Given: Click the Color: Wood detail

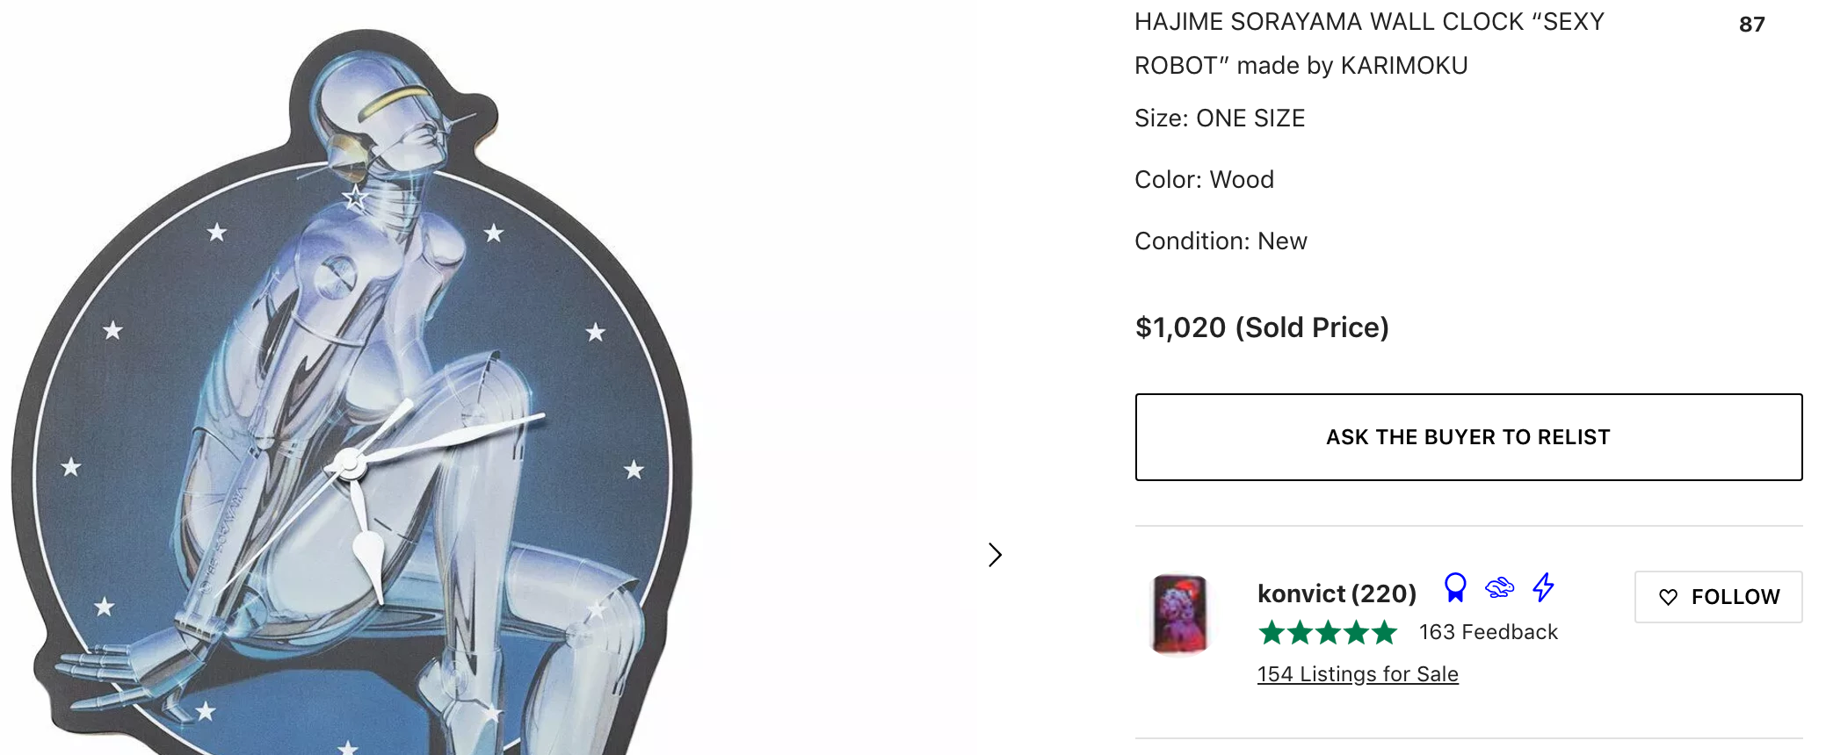Looking at the screenshot, I should [1204, 179].
